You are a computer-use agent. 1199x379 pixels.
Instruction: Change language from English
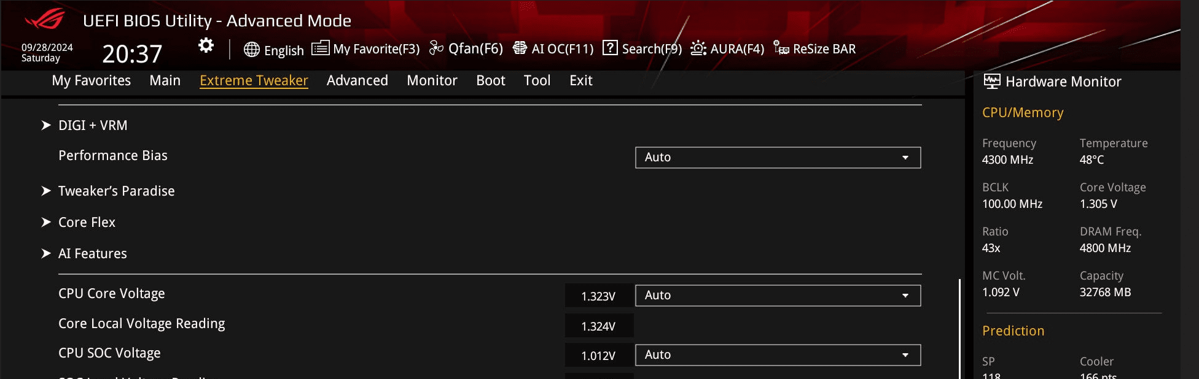pyautogui.click(x=284, y=50)
